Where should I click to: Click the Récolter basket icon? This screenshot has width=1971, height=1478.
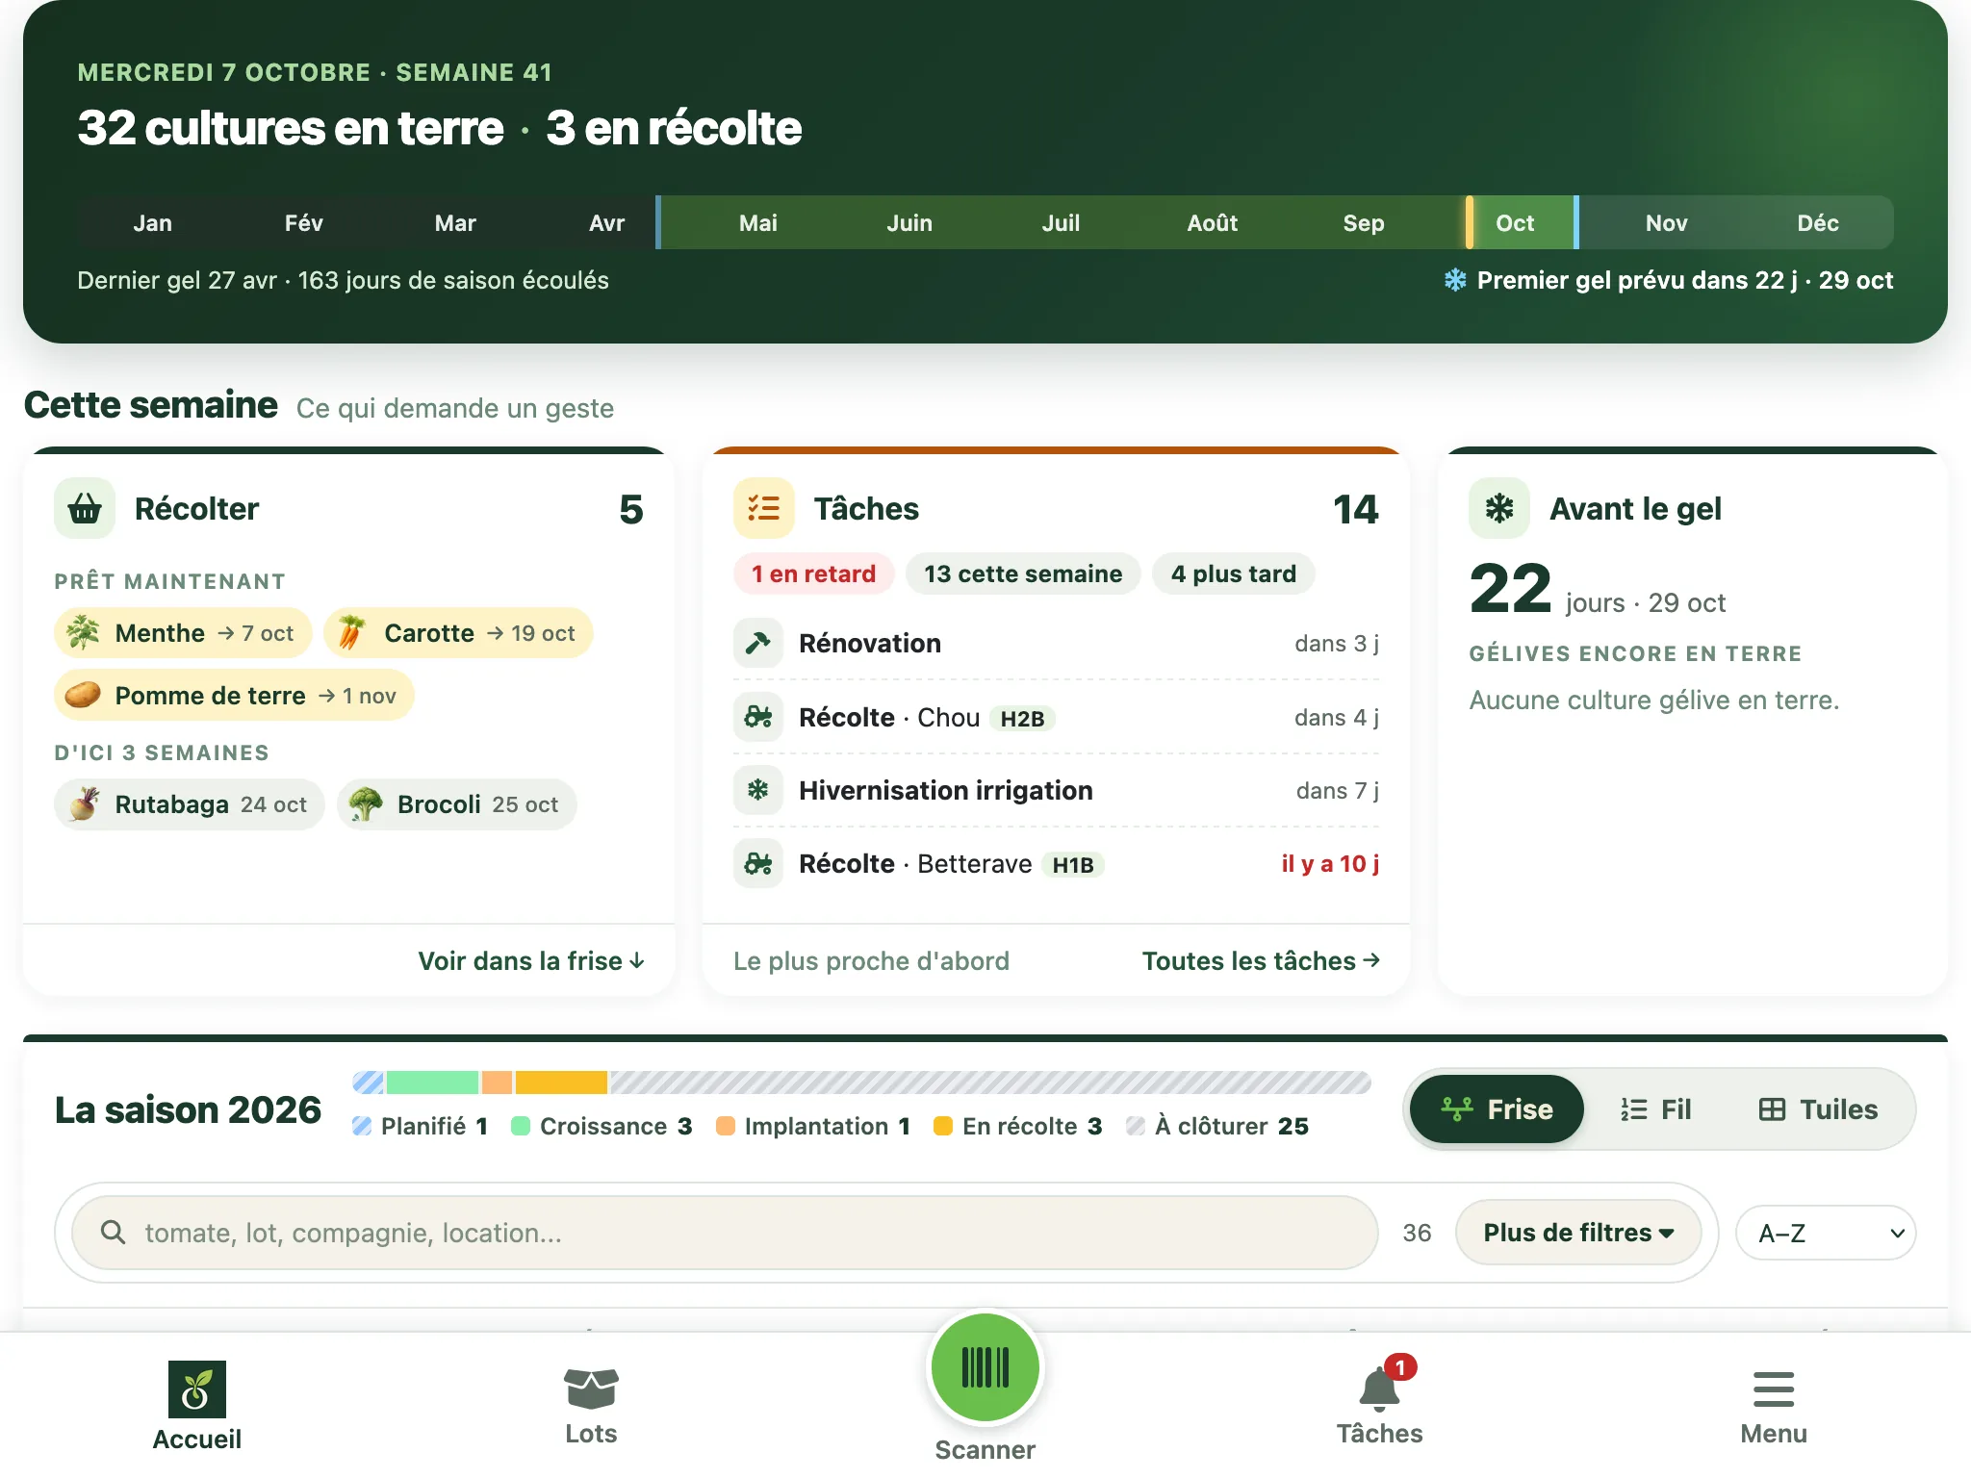85,508
